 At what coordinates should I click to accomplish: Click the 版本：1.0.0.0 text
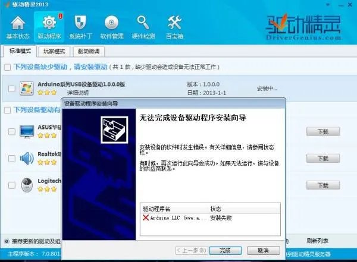pos(203,84)
